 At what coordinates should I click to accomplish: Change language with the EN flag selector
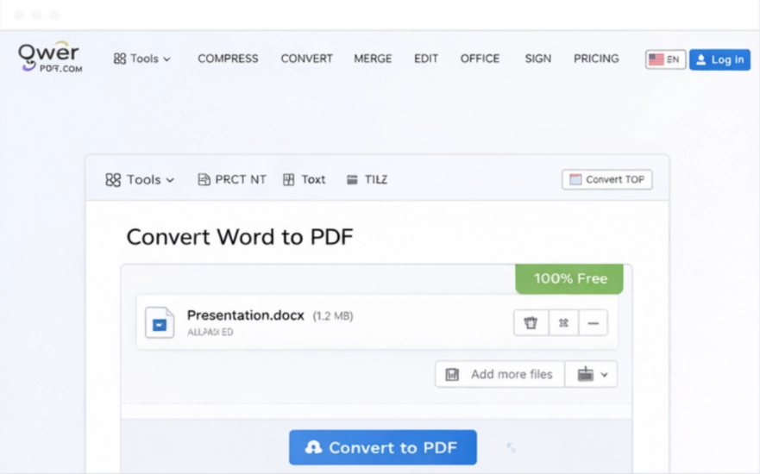(665, 59)
